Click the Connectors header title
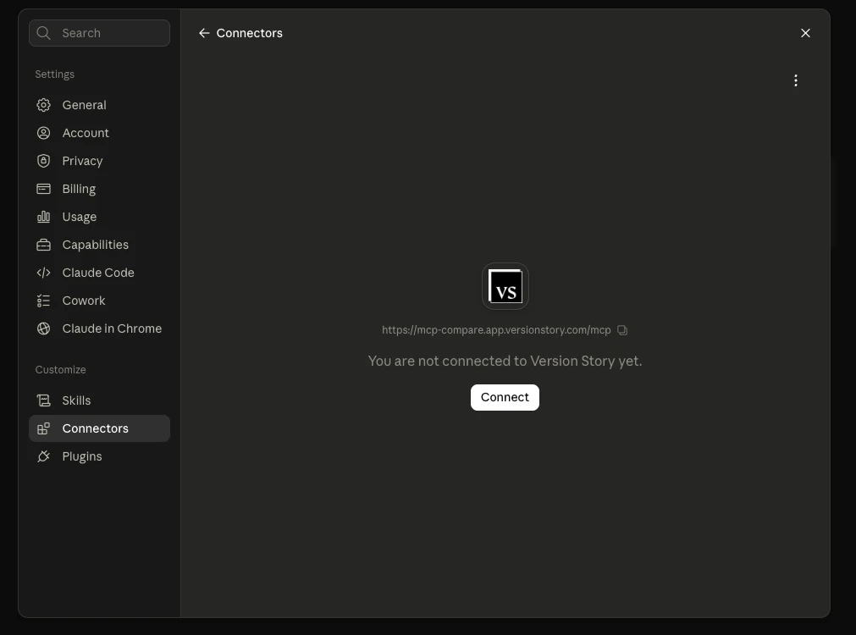Screen dimensions: 856x635 pyautogui.click(x=250, y=33)
